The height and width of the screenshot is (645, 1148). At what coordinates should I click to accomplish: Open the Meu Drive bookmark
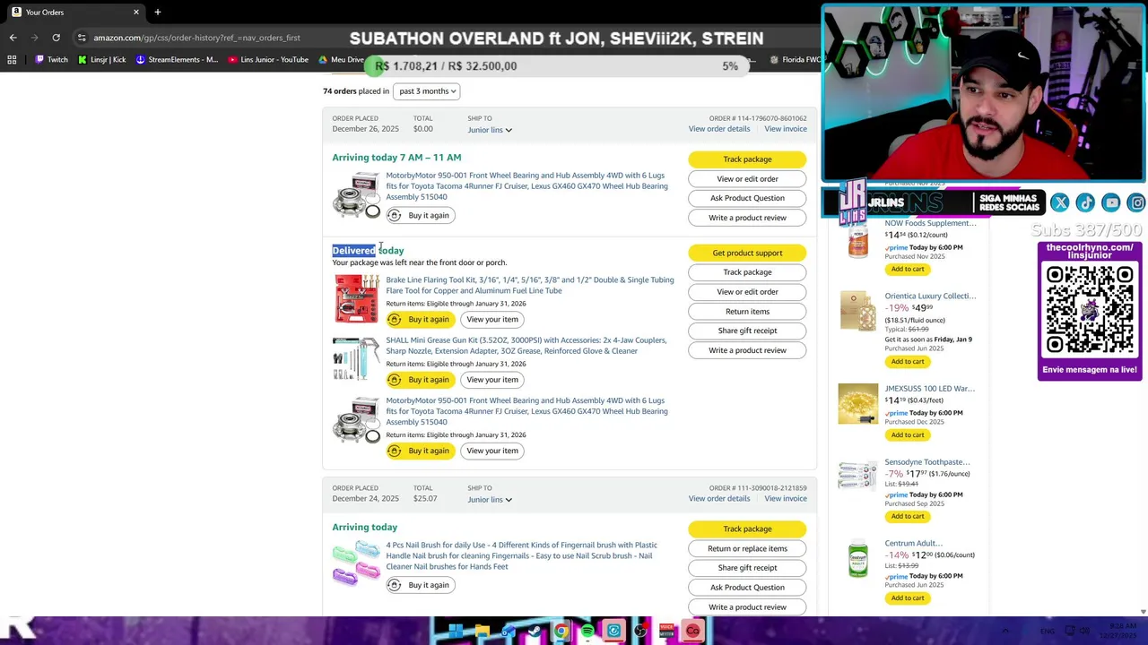click(x=342, y=60)
